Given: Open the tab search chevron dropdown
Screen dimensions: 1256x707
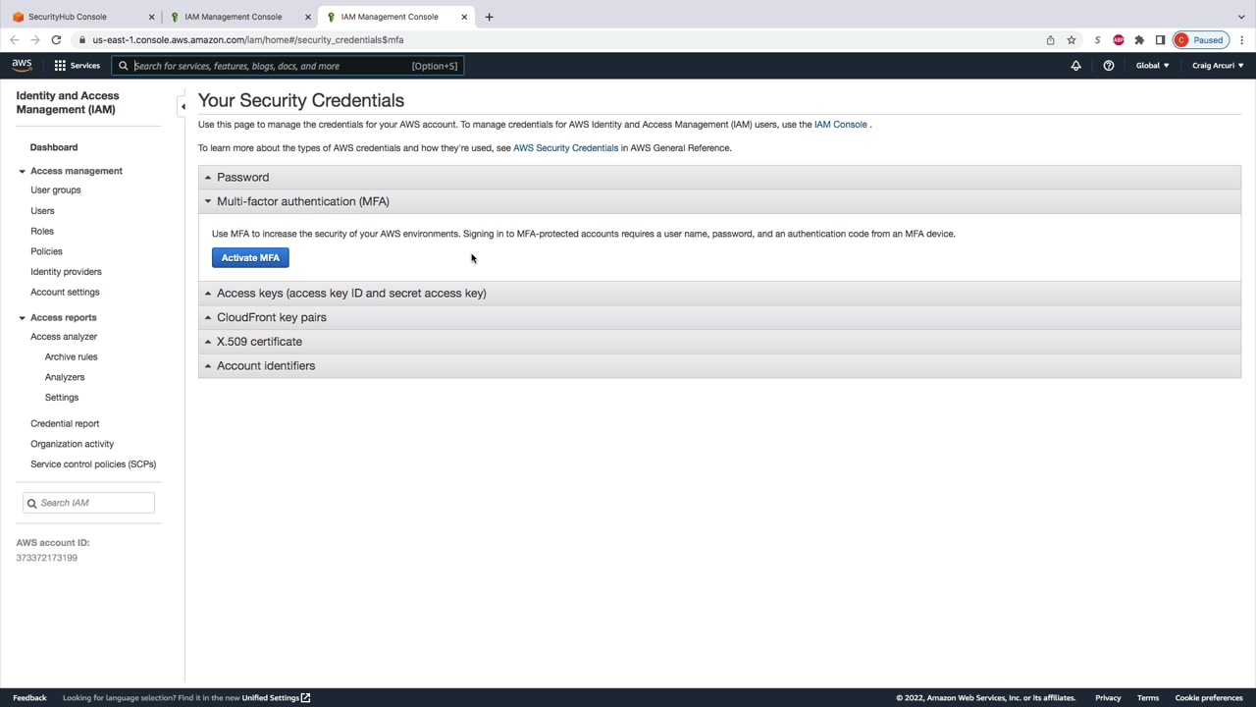Looking at the screenshot, I should coord(1241,17).
